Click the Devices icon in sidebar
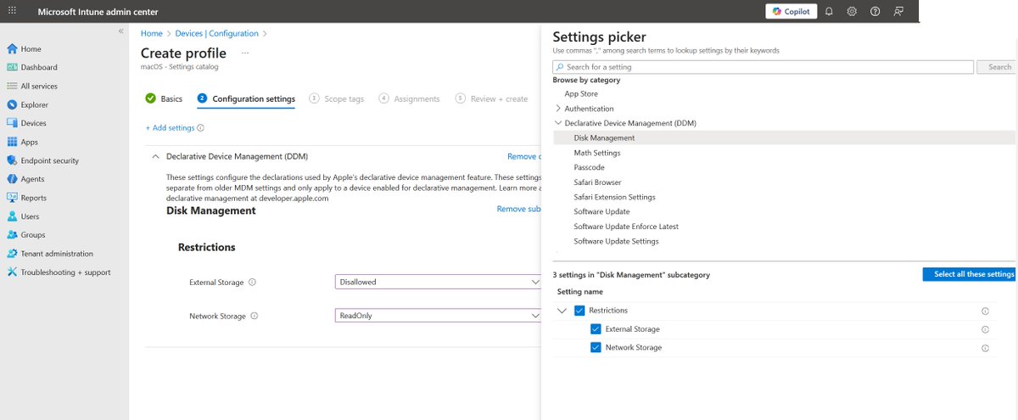 13,123
